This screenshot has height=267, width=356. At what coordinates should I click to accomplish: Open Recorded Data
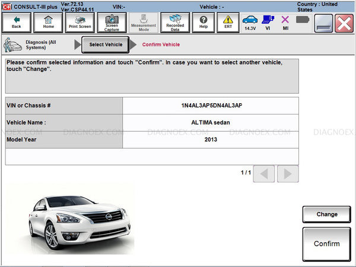[175, 23]
